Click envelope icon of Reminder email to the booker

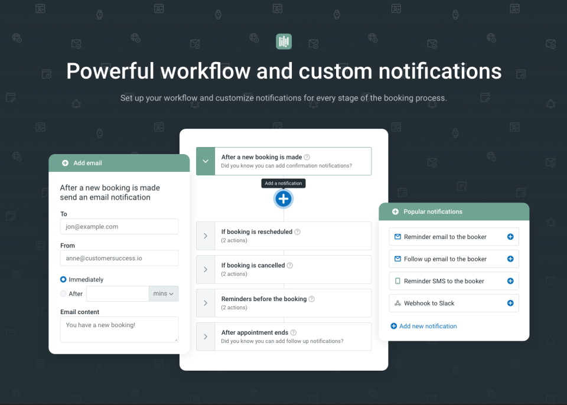pyautogui.click(x=397, y=237)
